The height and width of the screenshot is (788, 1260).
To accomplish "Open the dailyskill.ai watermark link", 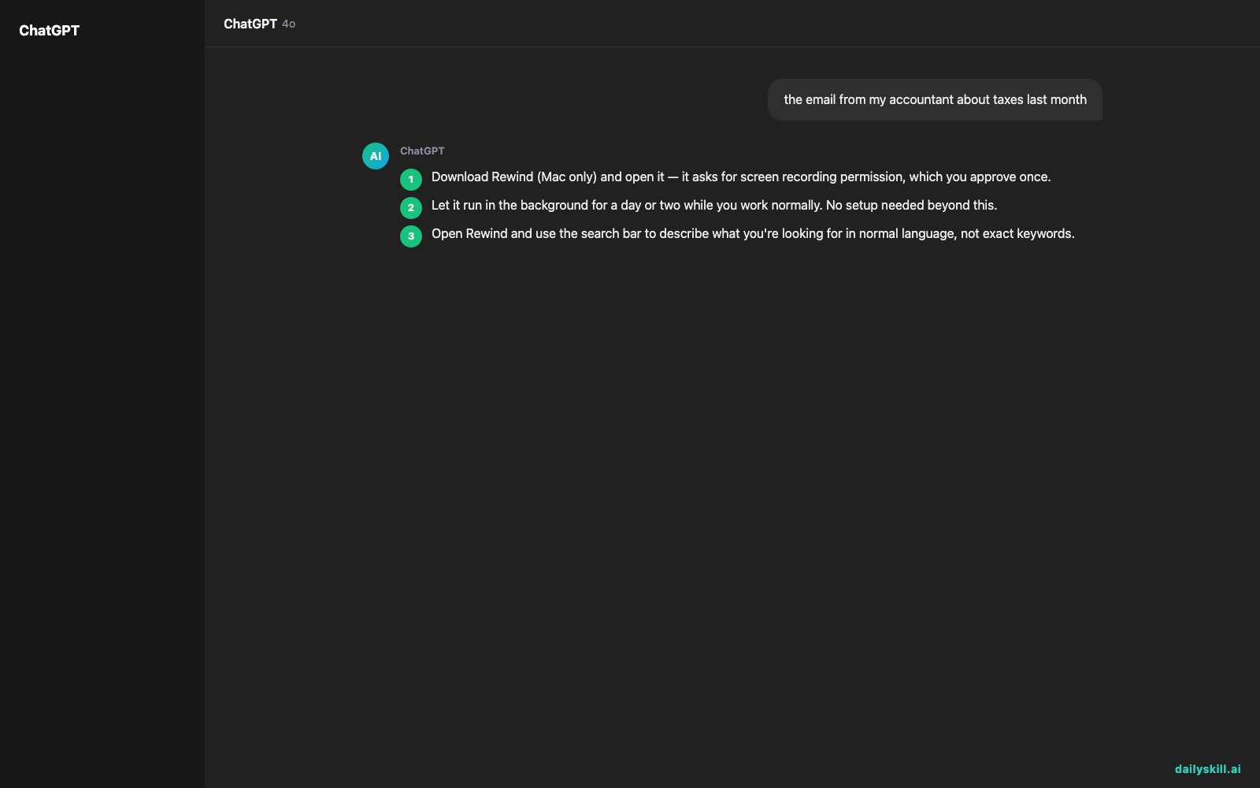I will pyautogui.click(x=1207, y=769).
